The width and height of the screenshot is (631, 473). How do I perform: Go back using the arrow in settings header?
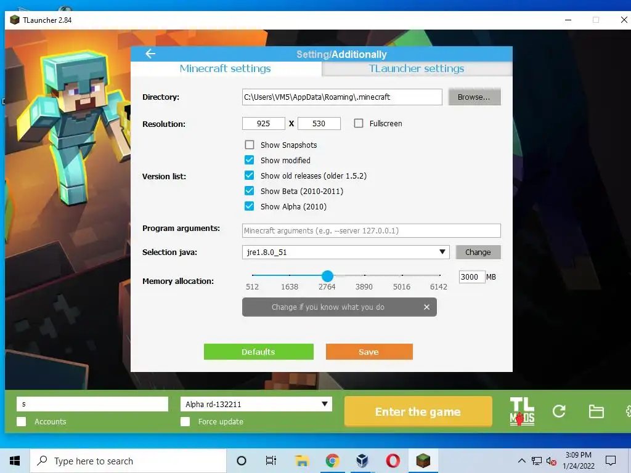[150, 54]
